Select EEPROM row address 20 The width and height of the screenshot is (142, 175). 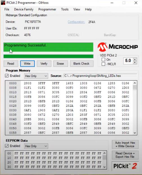[x=9, y=162]
